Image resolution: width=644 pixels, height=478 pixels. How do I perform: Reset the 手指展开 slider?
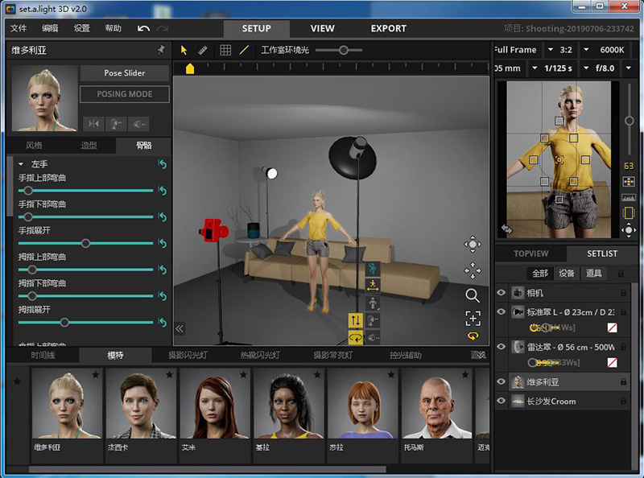(x=163, y=243)
